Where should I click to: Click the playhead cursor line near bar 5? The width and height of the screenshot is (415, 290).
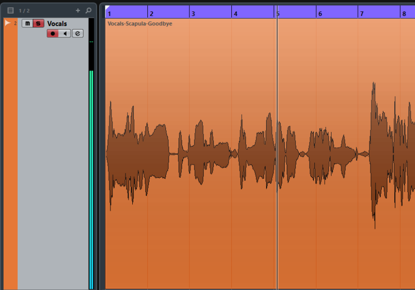tap(277, 155)
